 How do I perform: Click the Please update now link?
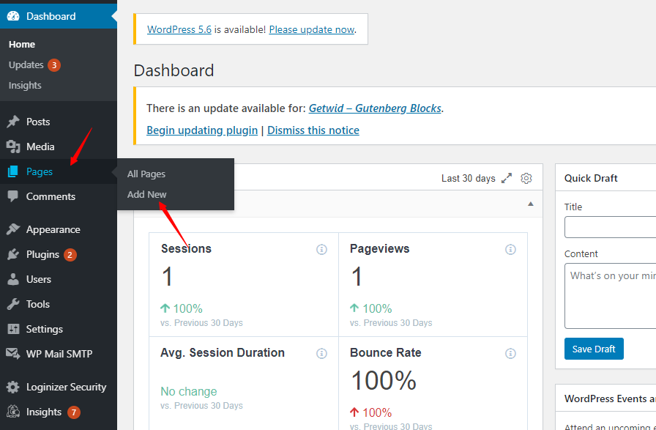311,29
